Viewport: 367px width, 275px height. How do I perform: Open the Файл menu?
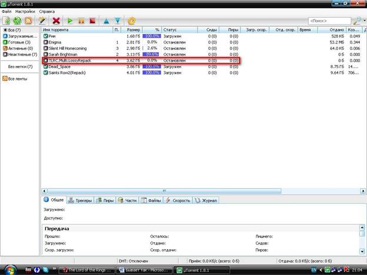pyautogui.click(x=6, y=11)
